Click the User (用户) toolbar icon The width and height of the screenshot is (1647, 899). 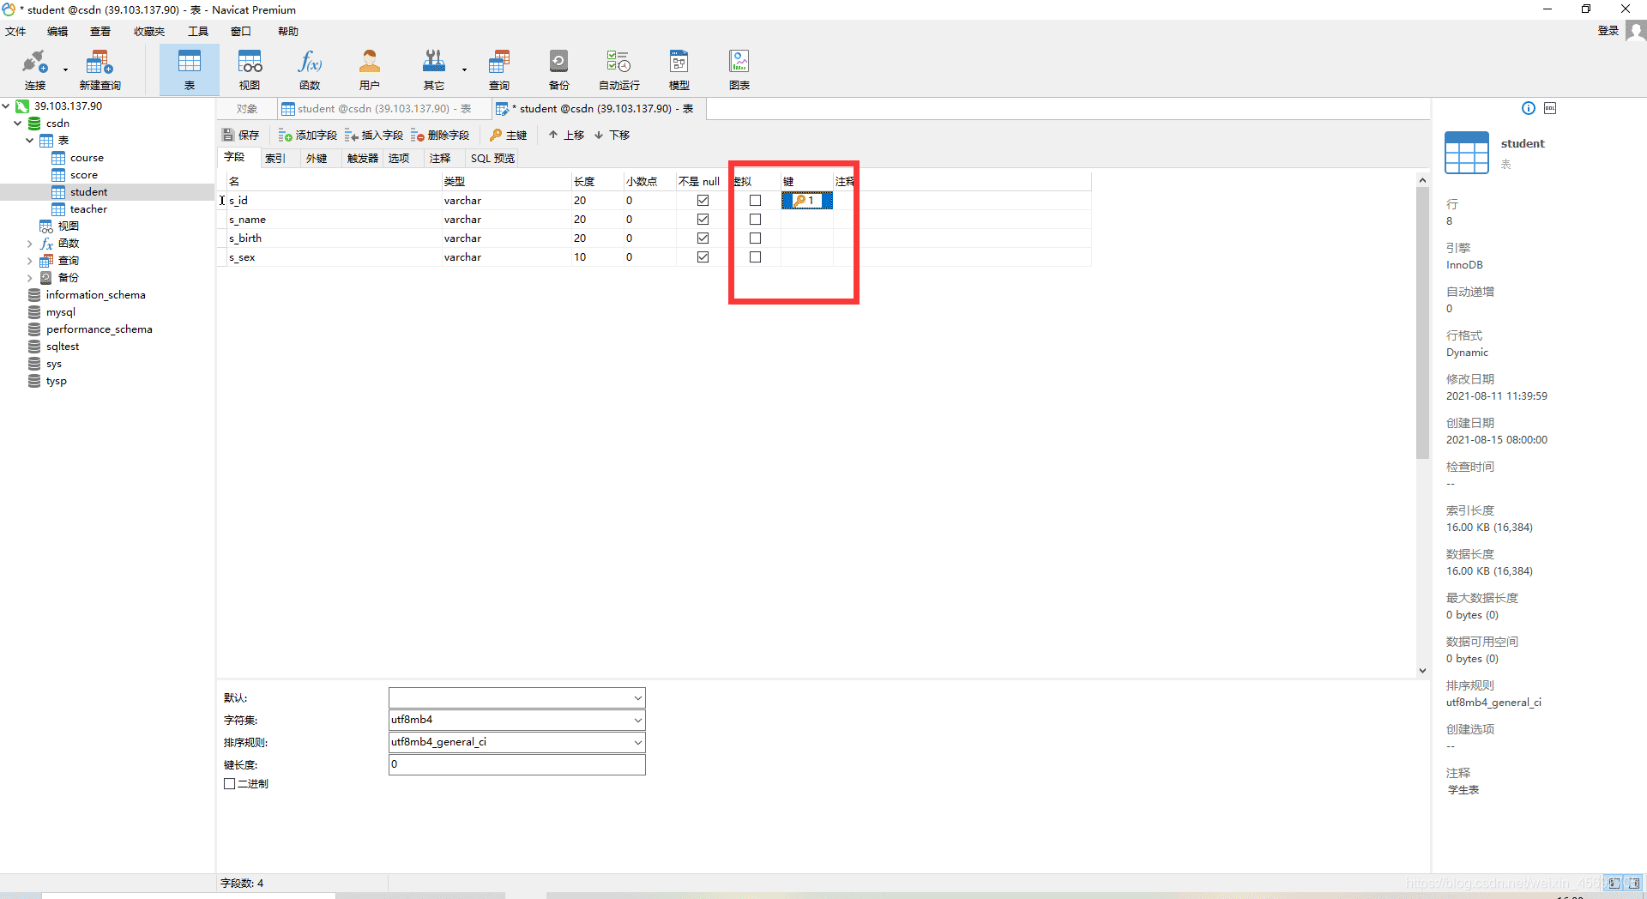click(x=369, y=69)
